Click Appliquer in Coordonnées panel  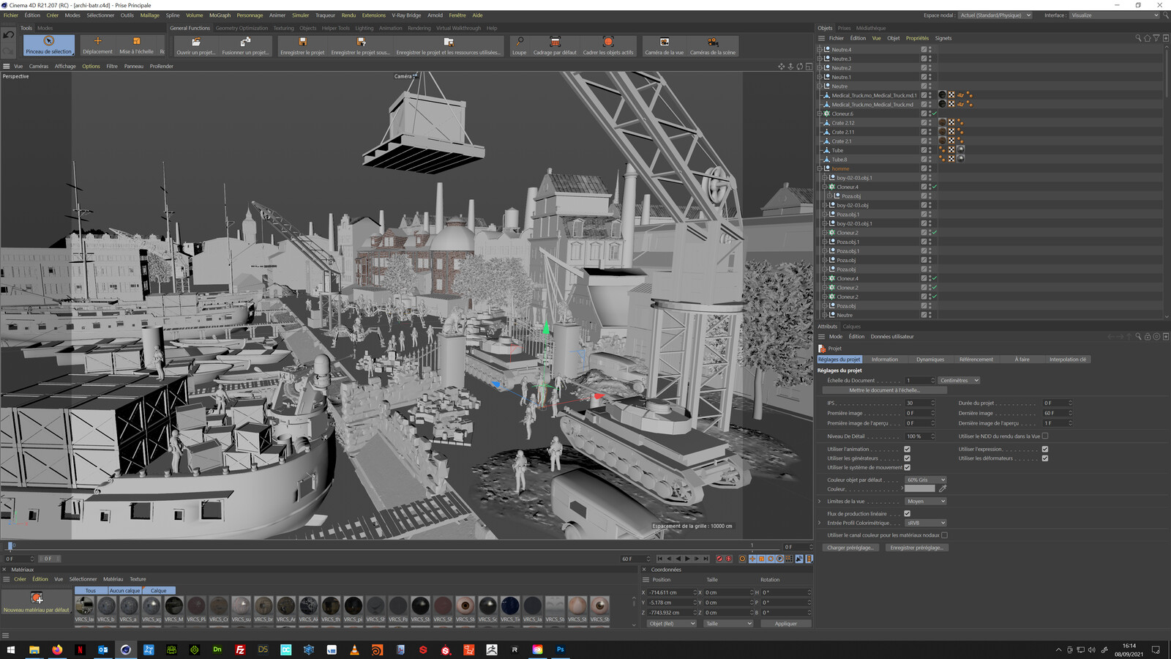(786, 624)
